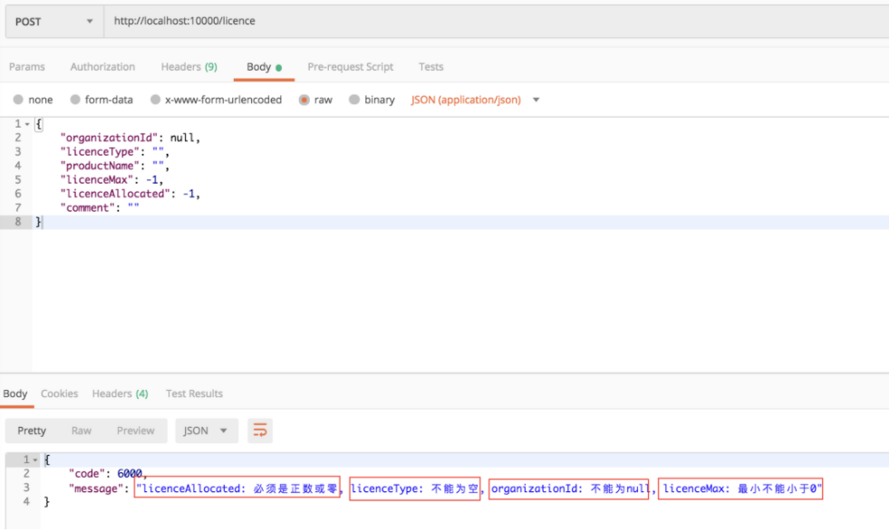Viewport: 889px width, 532px height.
Task: Open the Test Results tab
Action: (194, 394)
